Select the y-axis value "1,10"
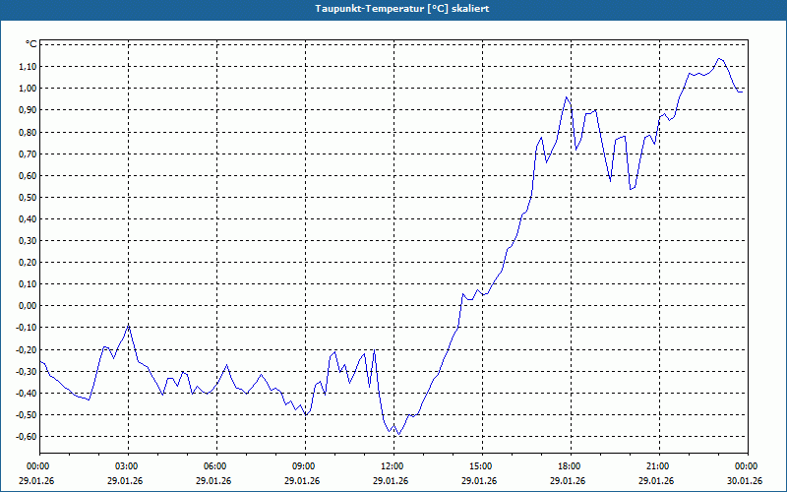This screenshot has height=492, width=787. (x=29, y=67)
